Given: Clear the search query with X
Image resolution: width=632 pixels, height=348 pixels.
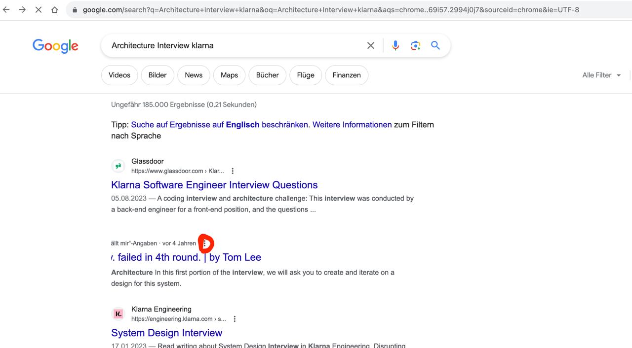Looking at the screenshot, I should pos(371,45).
